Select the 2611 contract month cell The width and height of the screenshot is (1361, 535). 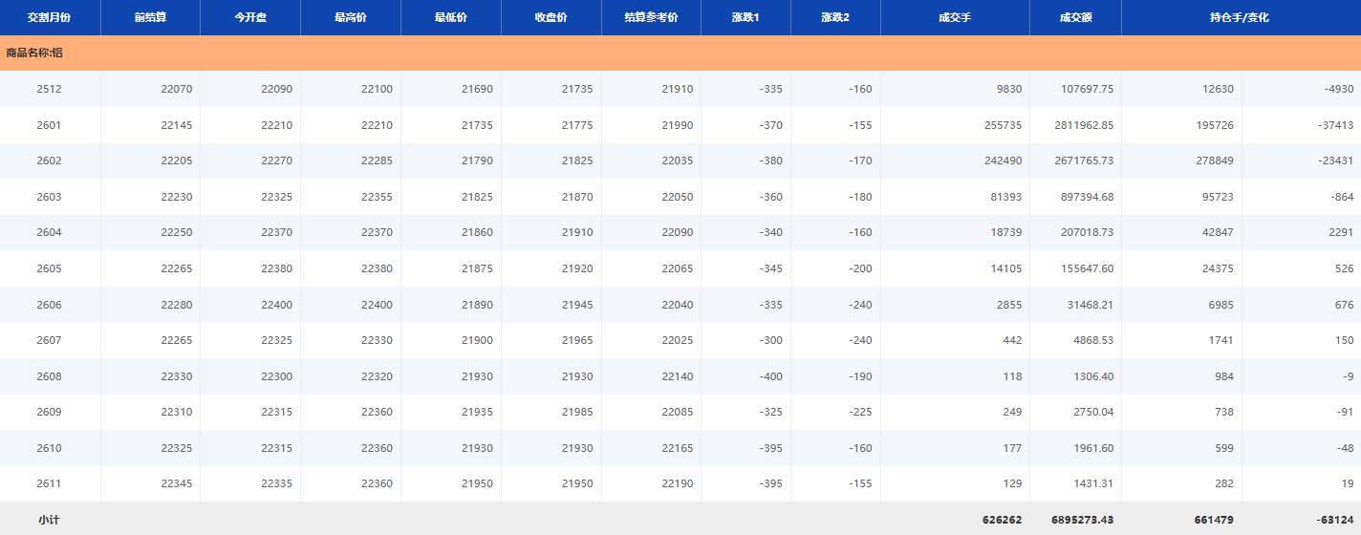click(x=50, y=484)
